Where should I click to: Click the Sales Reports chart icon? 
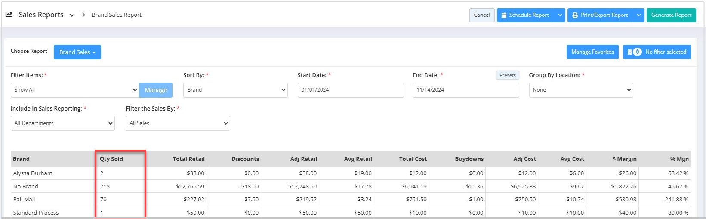9,15
